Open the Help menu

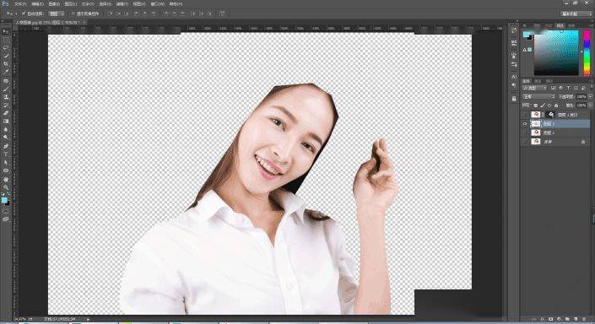click(176, 3)
